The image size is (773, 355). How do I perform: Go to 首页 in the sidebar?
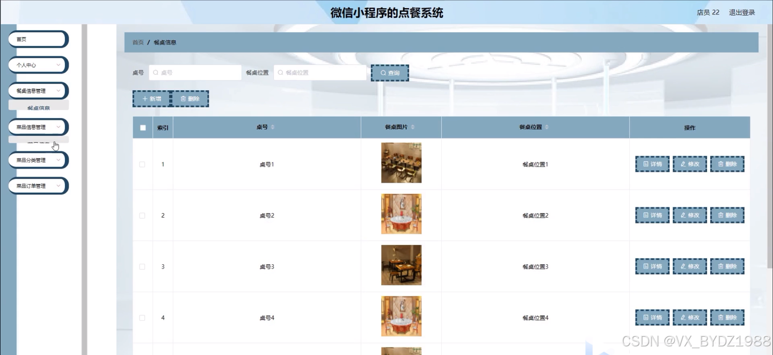(39, 39)
